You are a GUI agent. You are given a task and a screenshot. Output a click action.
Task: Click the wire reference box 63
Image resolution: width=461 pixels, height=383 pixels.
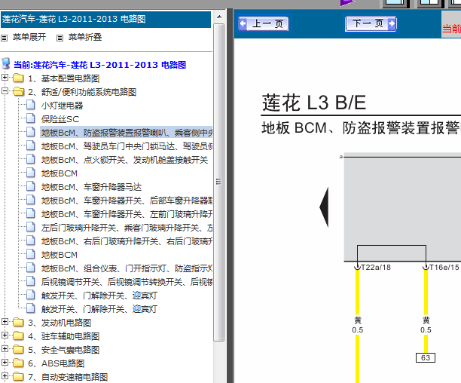(x=426, y=357)
